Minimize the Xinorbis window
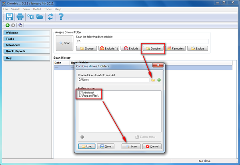This screenshot has height=165, width=240. [218, 3]
